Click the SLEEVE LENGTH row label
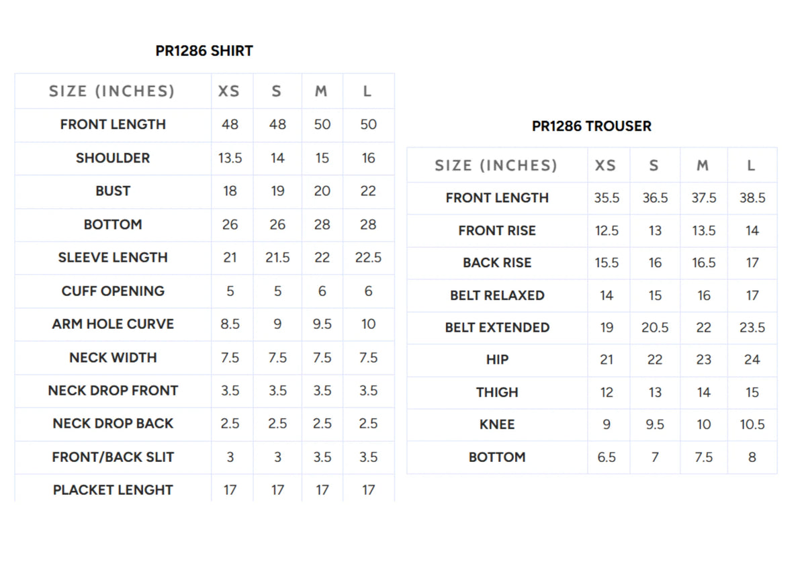 pyautogui.click(x=113, y=257)
